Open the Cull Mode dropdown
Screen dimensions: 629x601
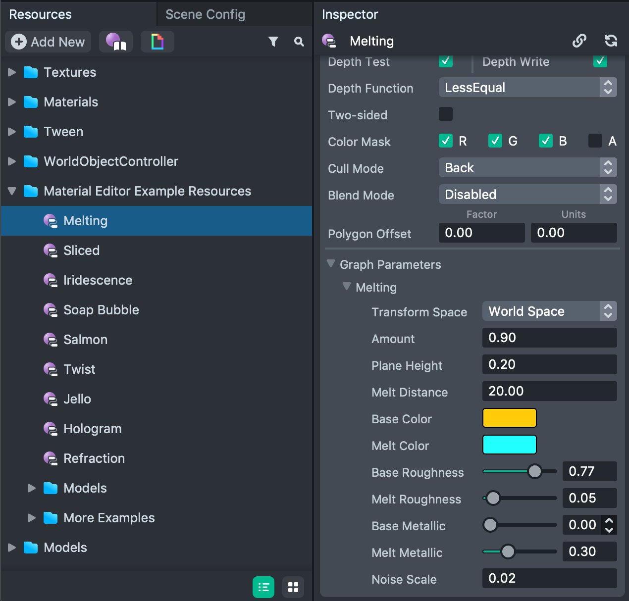coord(527,168)
